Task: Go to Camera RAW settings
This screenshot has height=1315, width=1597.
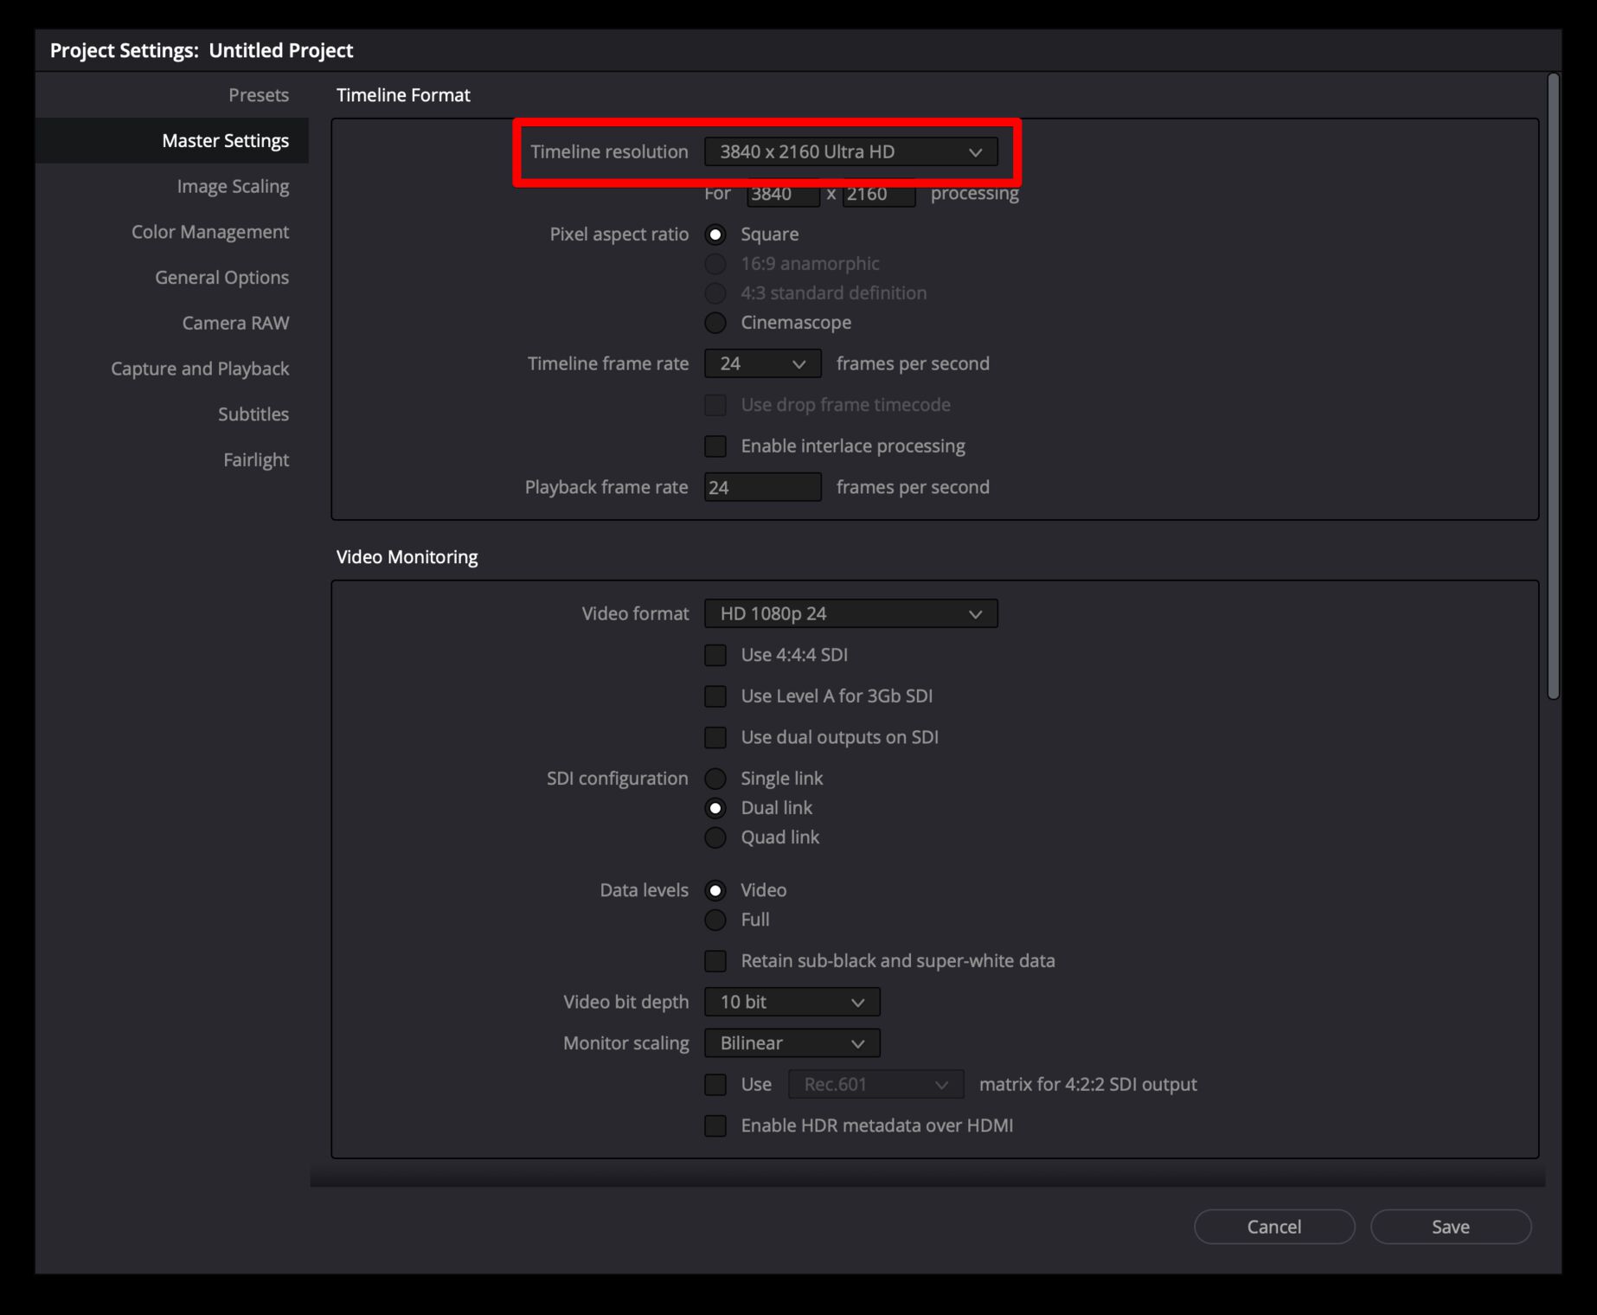Action: (x=235, y=324)
